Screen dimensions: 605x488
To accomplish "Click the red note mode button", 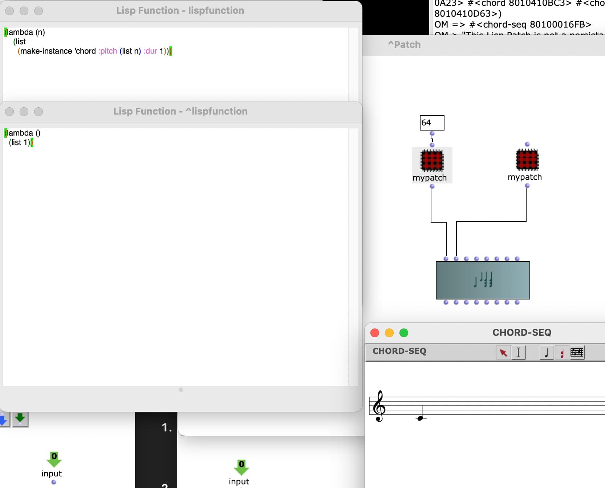I will click(562, 352).
